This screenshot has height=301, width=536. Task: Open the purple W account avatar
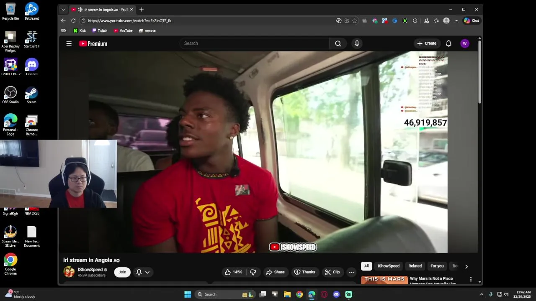pos(465,43)
